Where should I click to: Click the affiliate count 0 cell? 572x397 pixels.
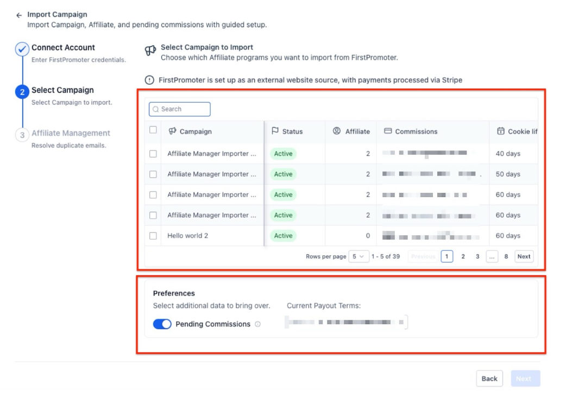[x=368, y=236]
